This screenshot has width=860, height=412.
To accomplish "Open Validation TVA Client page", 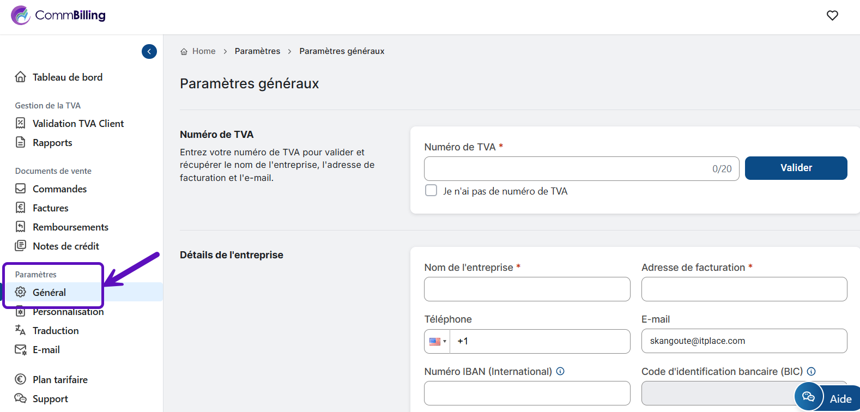I will (78, 124).
